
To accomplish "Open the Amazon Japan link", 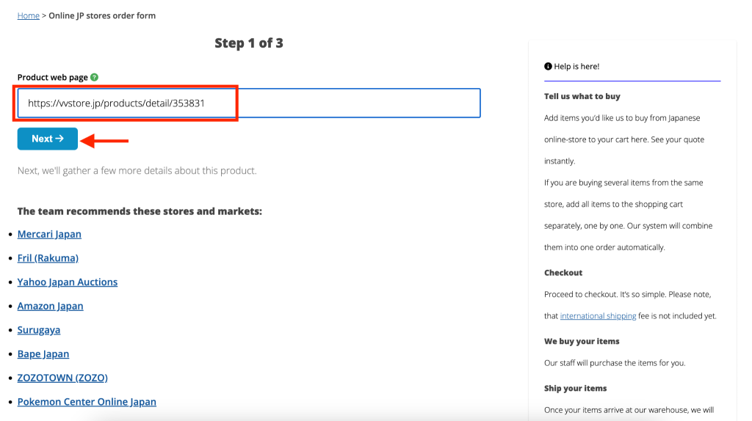I will pos(50,306).
